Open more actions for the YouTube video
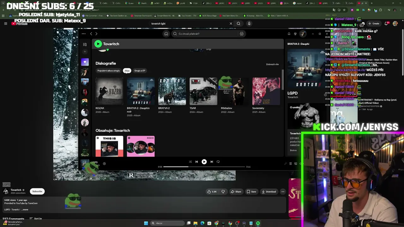This screenshot has width=404, height=227. [x=283, y=192]
